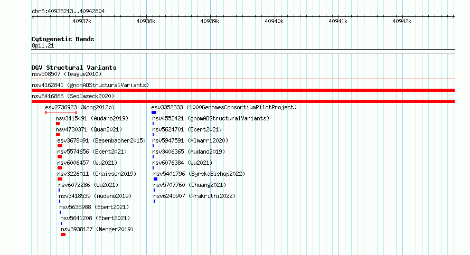Click the nsv508507 (Teague2010) variant label
Screen dimensions: 470x255
click(x=67, y=74)
